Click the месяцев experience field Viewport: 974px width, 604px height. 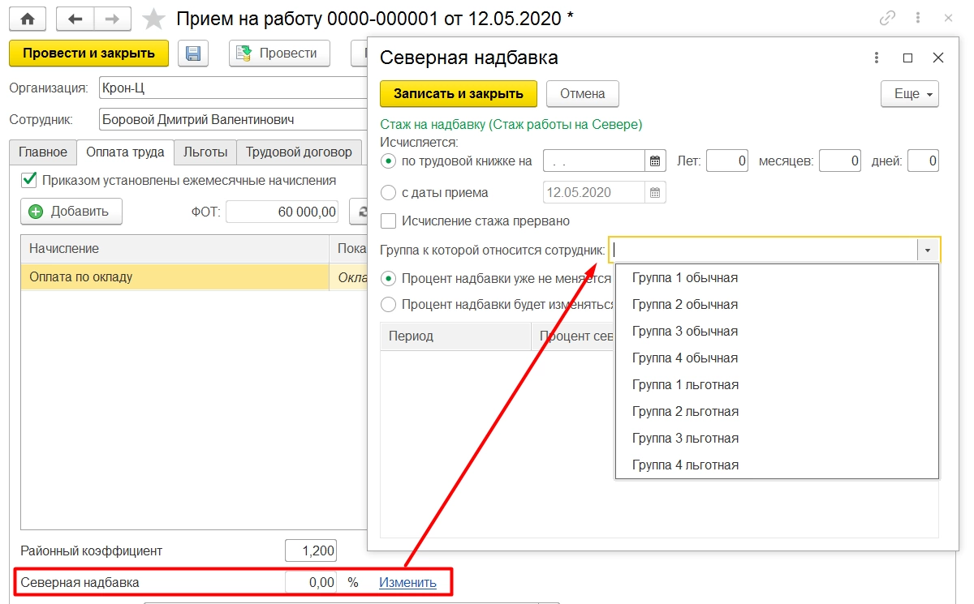click(840, 161)
